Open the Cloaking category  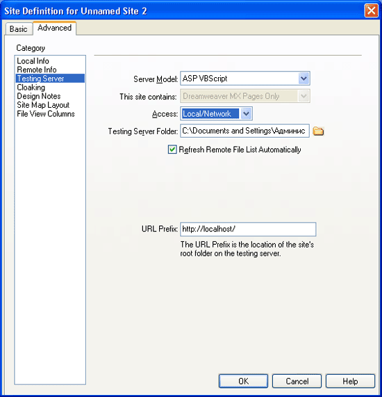coord(31,88)
